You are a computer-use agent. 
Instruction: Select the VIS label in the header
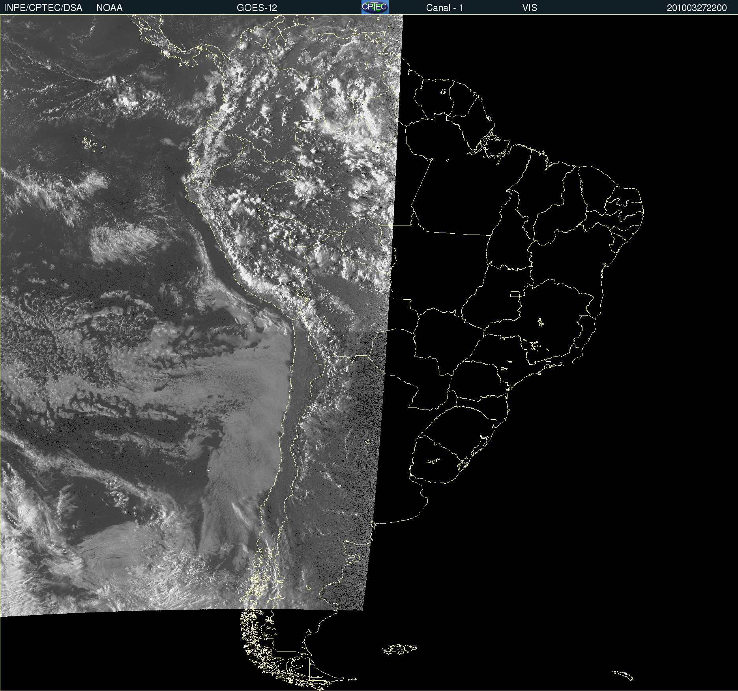tap(530, 8)
